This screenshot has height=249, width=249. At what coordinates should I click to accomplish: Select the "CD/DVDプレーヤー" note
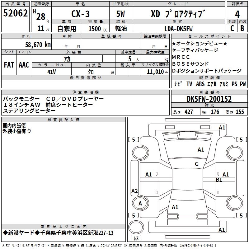click(x=75, y=99)
